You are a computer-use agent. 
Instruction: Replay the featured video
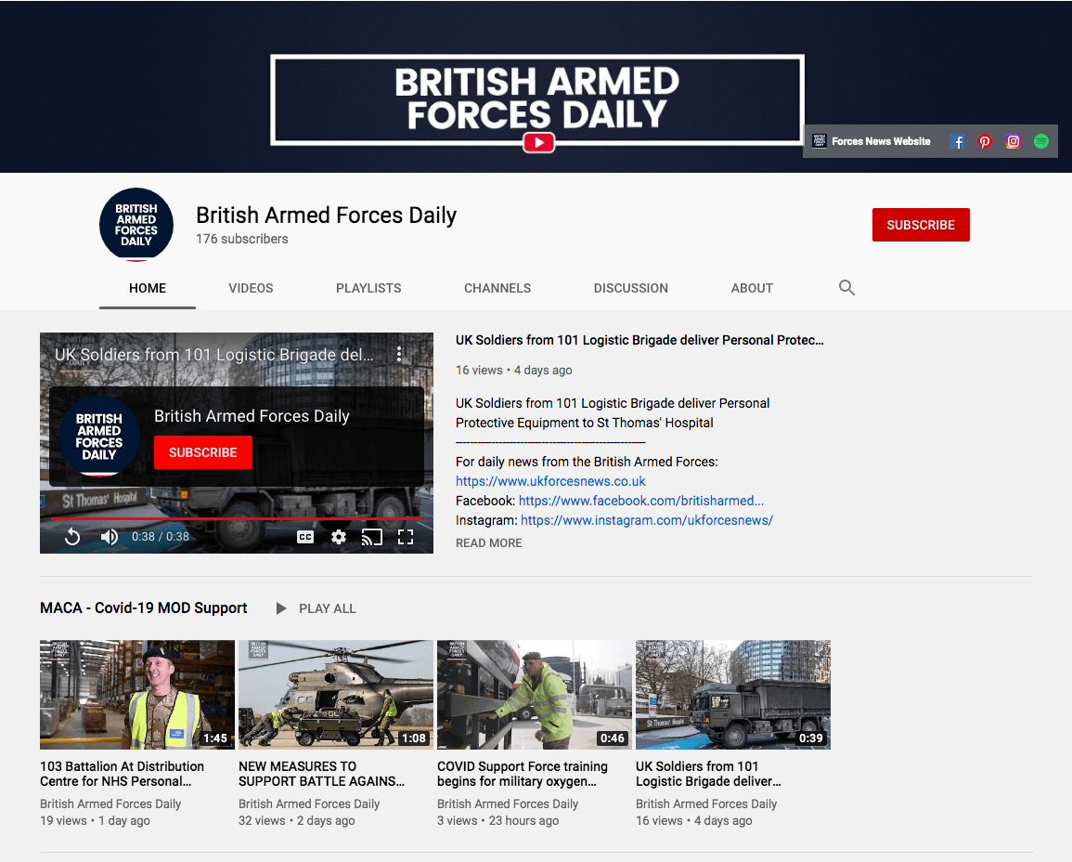tap(72, 537)
